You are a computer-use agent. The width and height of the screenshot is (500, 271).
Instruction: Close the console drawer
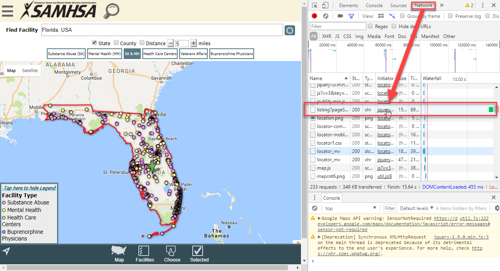click(x=494, y=197)
